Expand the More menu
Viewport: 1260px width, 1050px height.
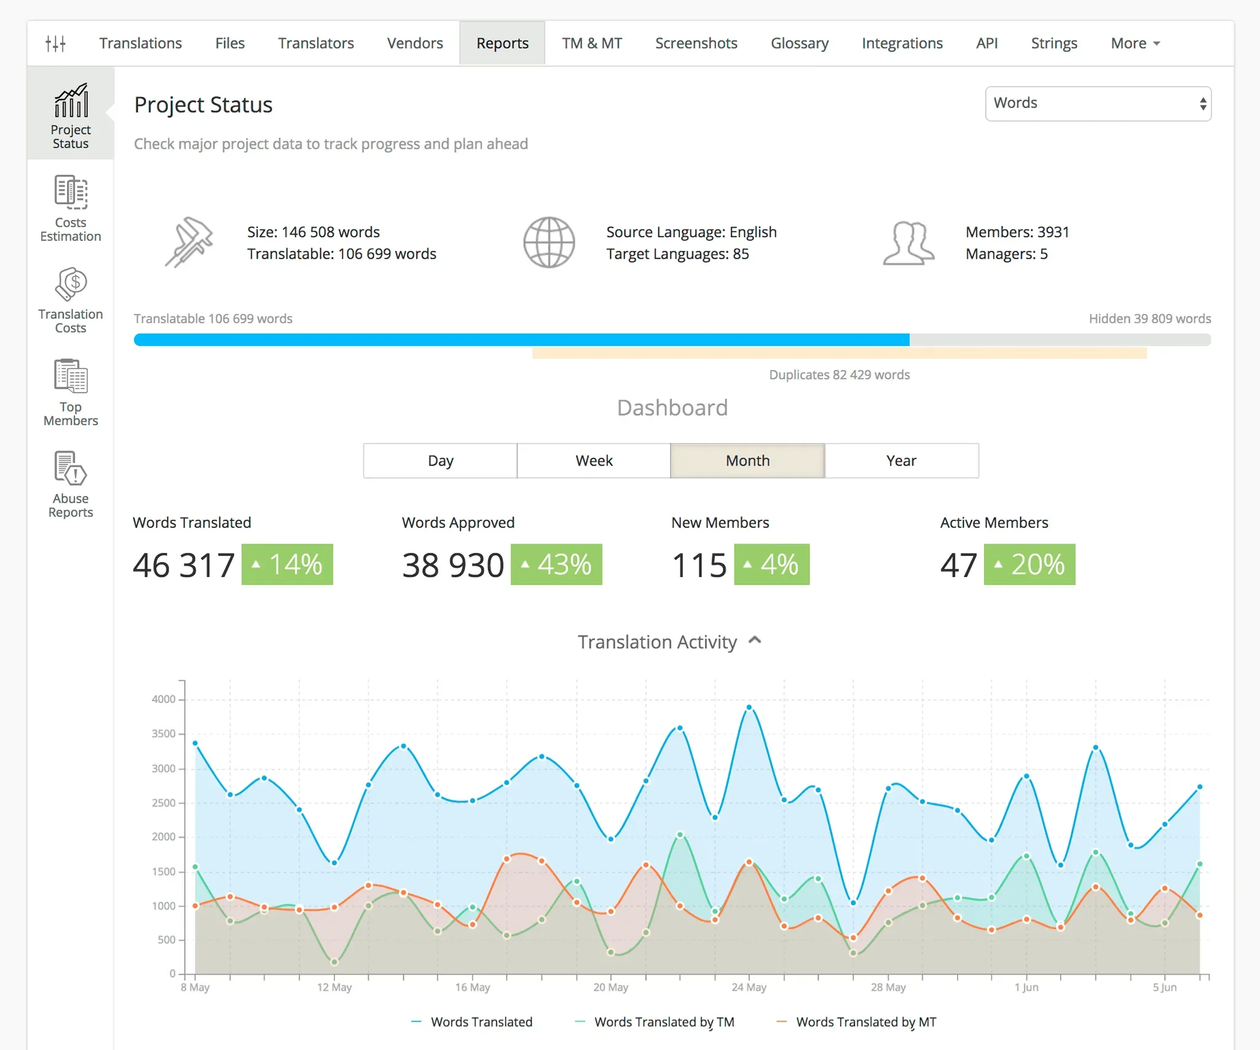pos(1135,44)
